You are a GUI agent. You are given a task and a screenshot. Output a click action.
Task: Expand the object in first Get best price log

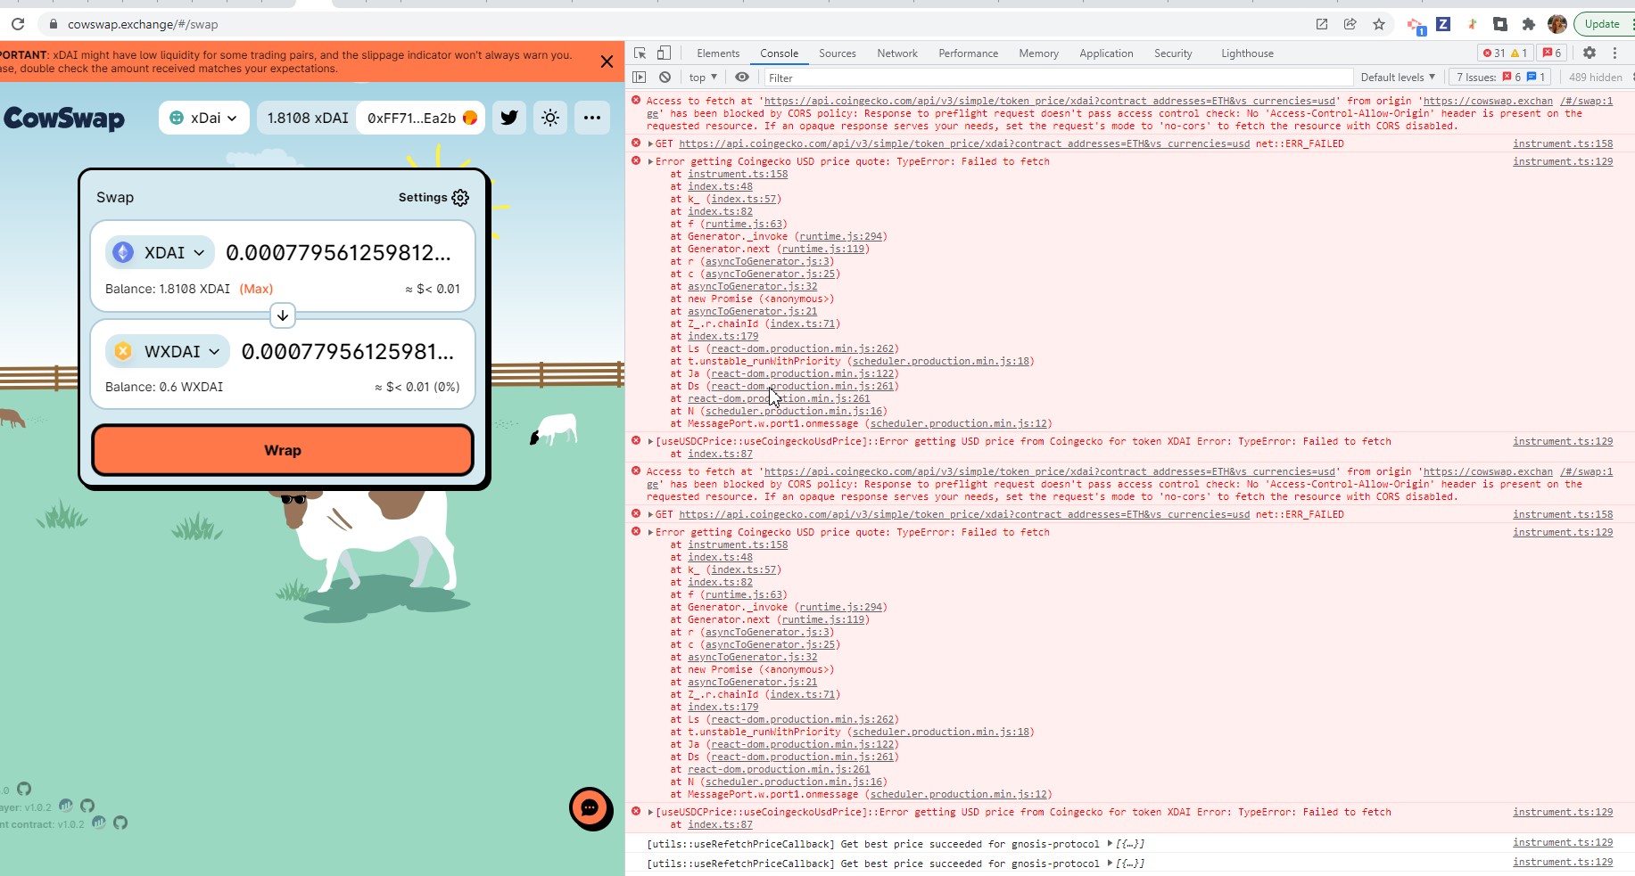[1110, 843]
